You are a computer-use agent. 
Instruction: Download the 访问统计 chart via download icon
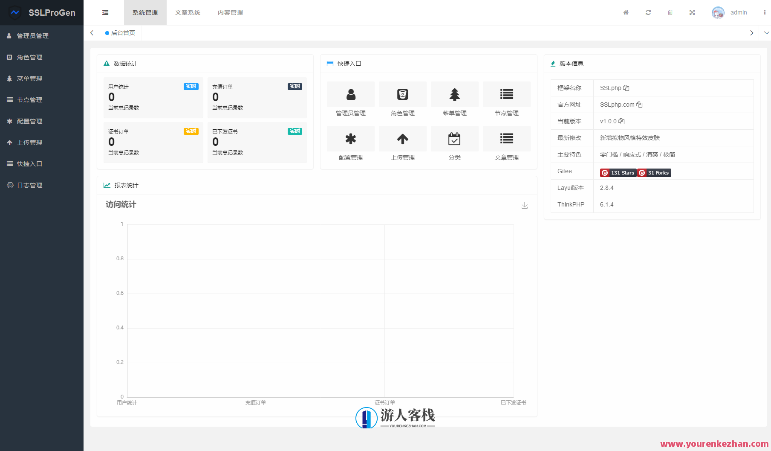click(x=524, y=205)
